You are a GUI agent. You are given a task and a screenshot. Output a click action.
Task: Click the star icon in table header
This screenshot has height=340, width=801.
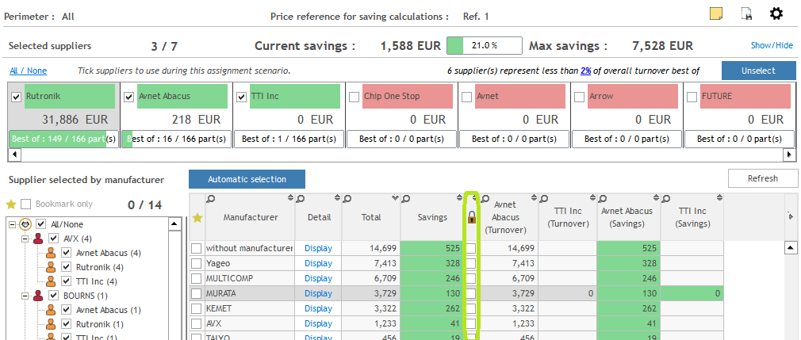(x=197, y=217)
